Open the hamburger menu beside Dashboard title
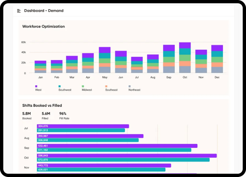Viewport: 246px width, 177px height. point(19,11)
